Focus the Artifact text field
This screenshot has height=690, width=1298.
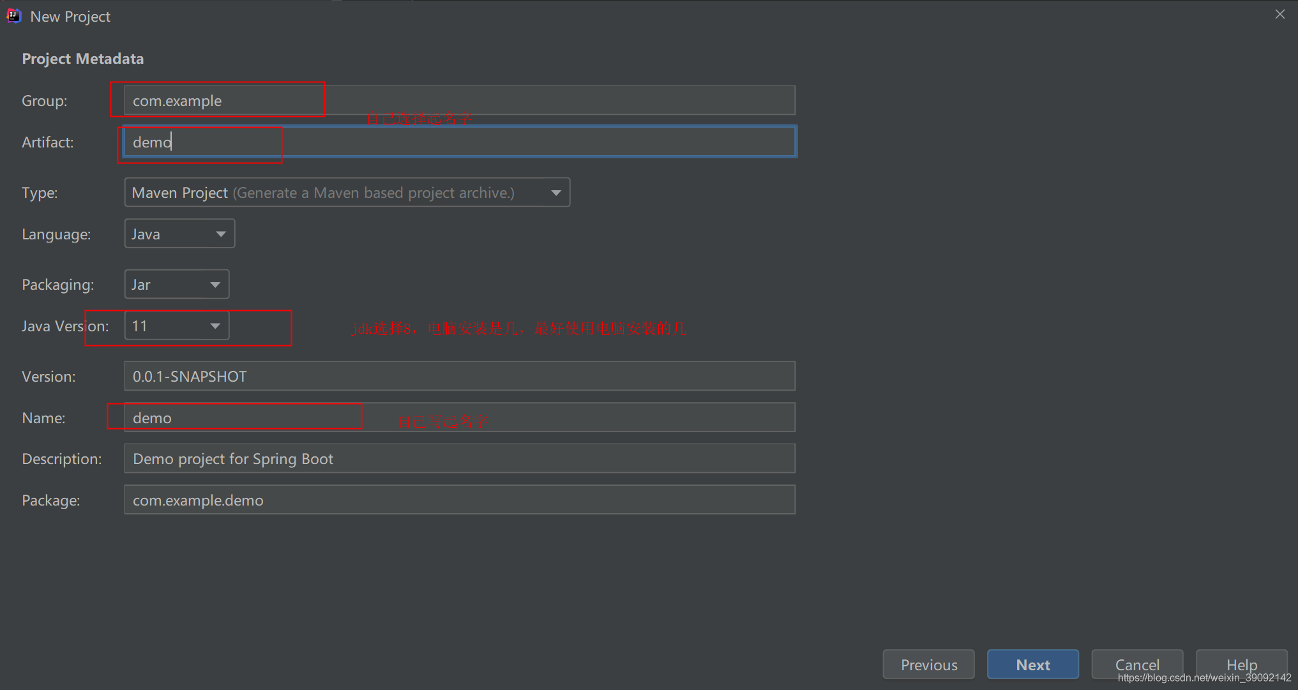click(x=460, y=142)
